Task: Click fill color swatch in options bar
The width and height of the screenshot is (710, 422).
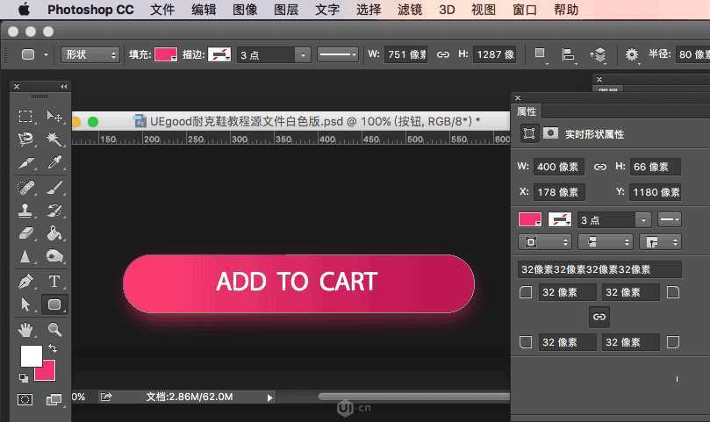Action: click(x=165, y=54)
